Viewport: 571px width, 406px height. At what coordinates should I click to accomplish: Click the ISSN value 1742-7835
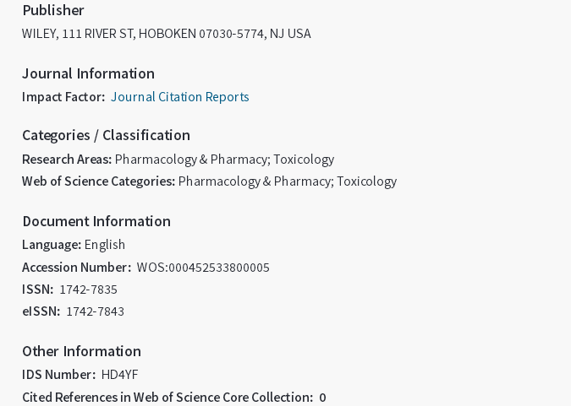[88, 290]
